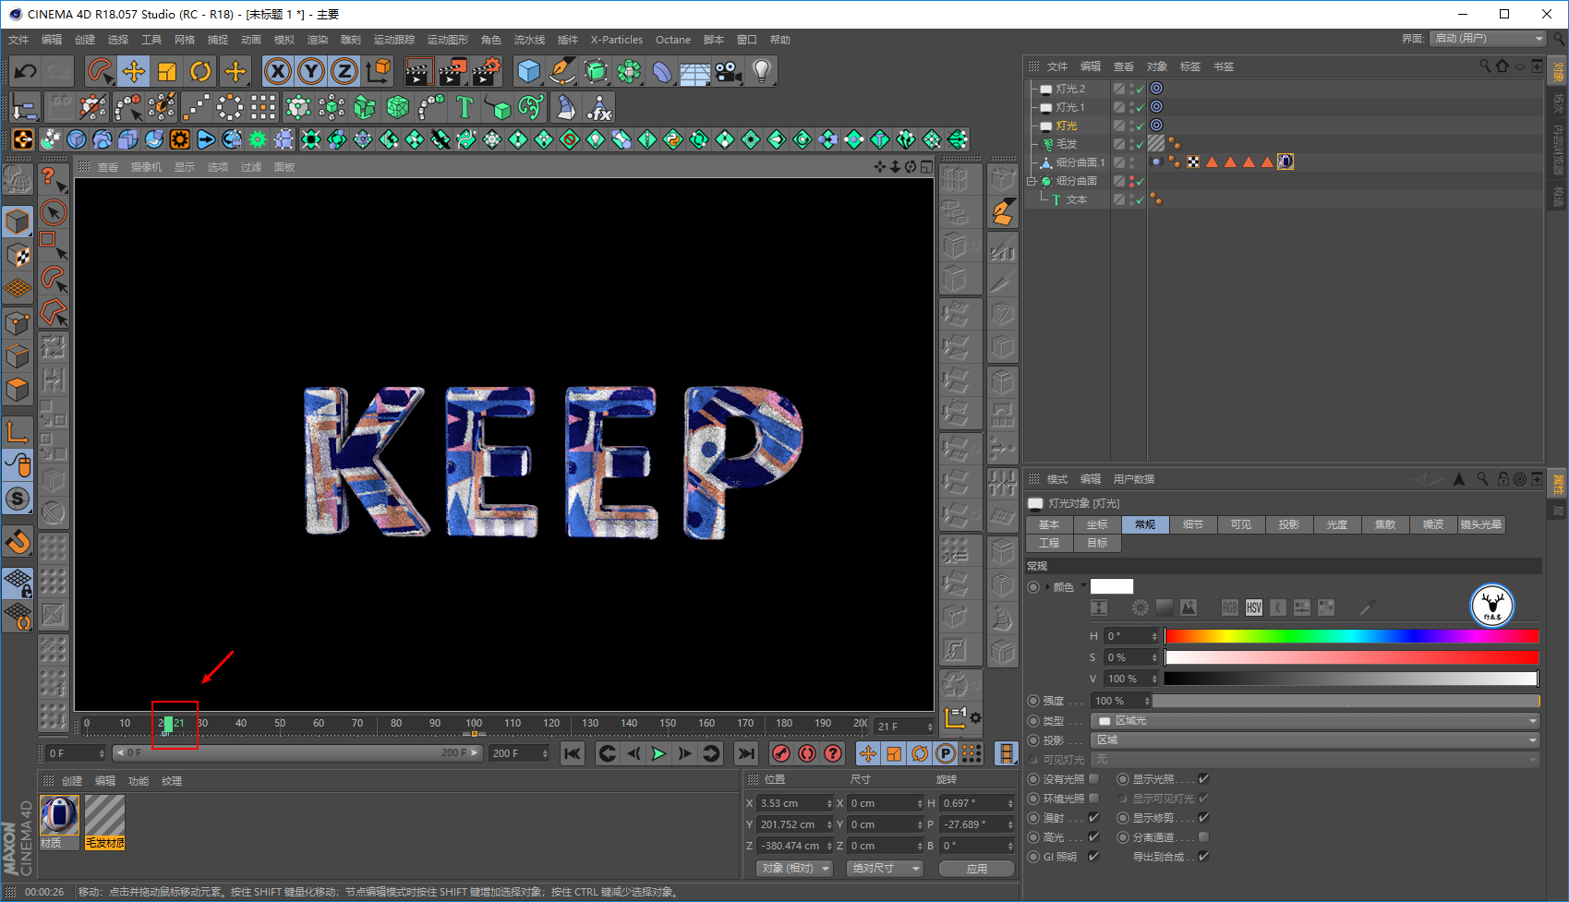Click record active objects keyframe button
Viewport: 1569px width, 902px height.
point(781,753)
